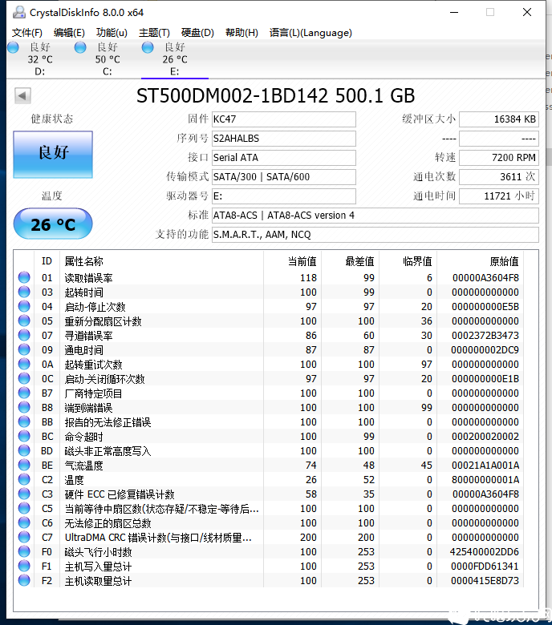This screenshot has width=552, height=625.
Task: Click status orb of row 09 通电时间
Action: 24,349
